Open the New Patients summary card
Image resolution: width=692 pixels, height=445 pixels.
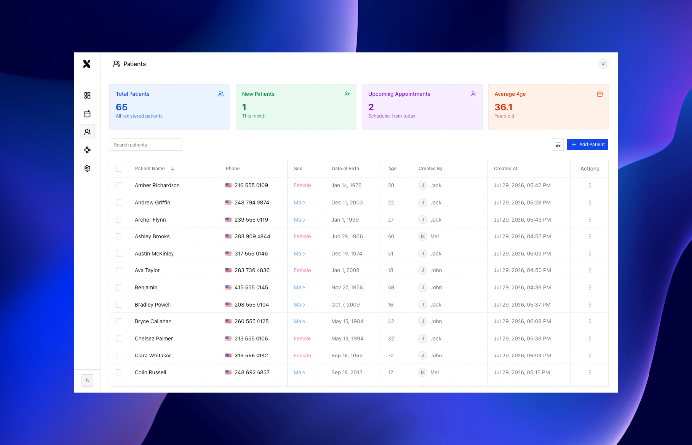(x=296, y=107)
